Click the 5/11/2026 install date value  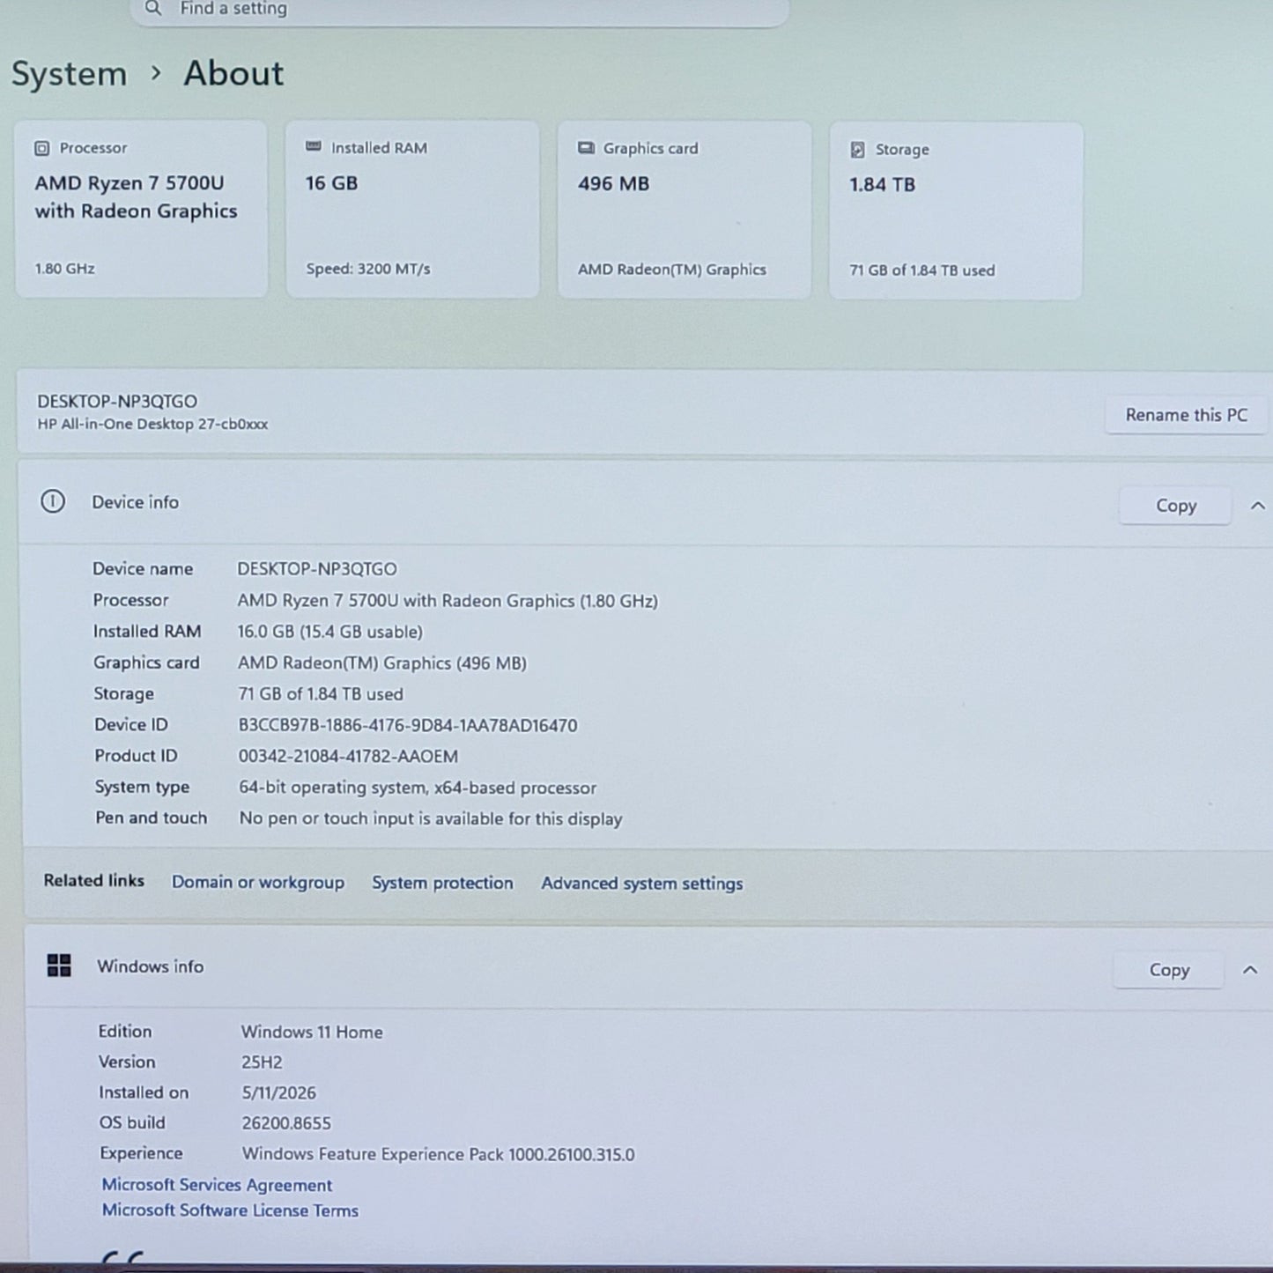(278, 1092)
